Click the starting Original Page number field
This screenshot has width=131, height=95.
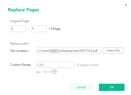pyautogui.click(x=18, y=29)
